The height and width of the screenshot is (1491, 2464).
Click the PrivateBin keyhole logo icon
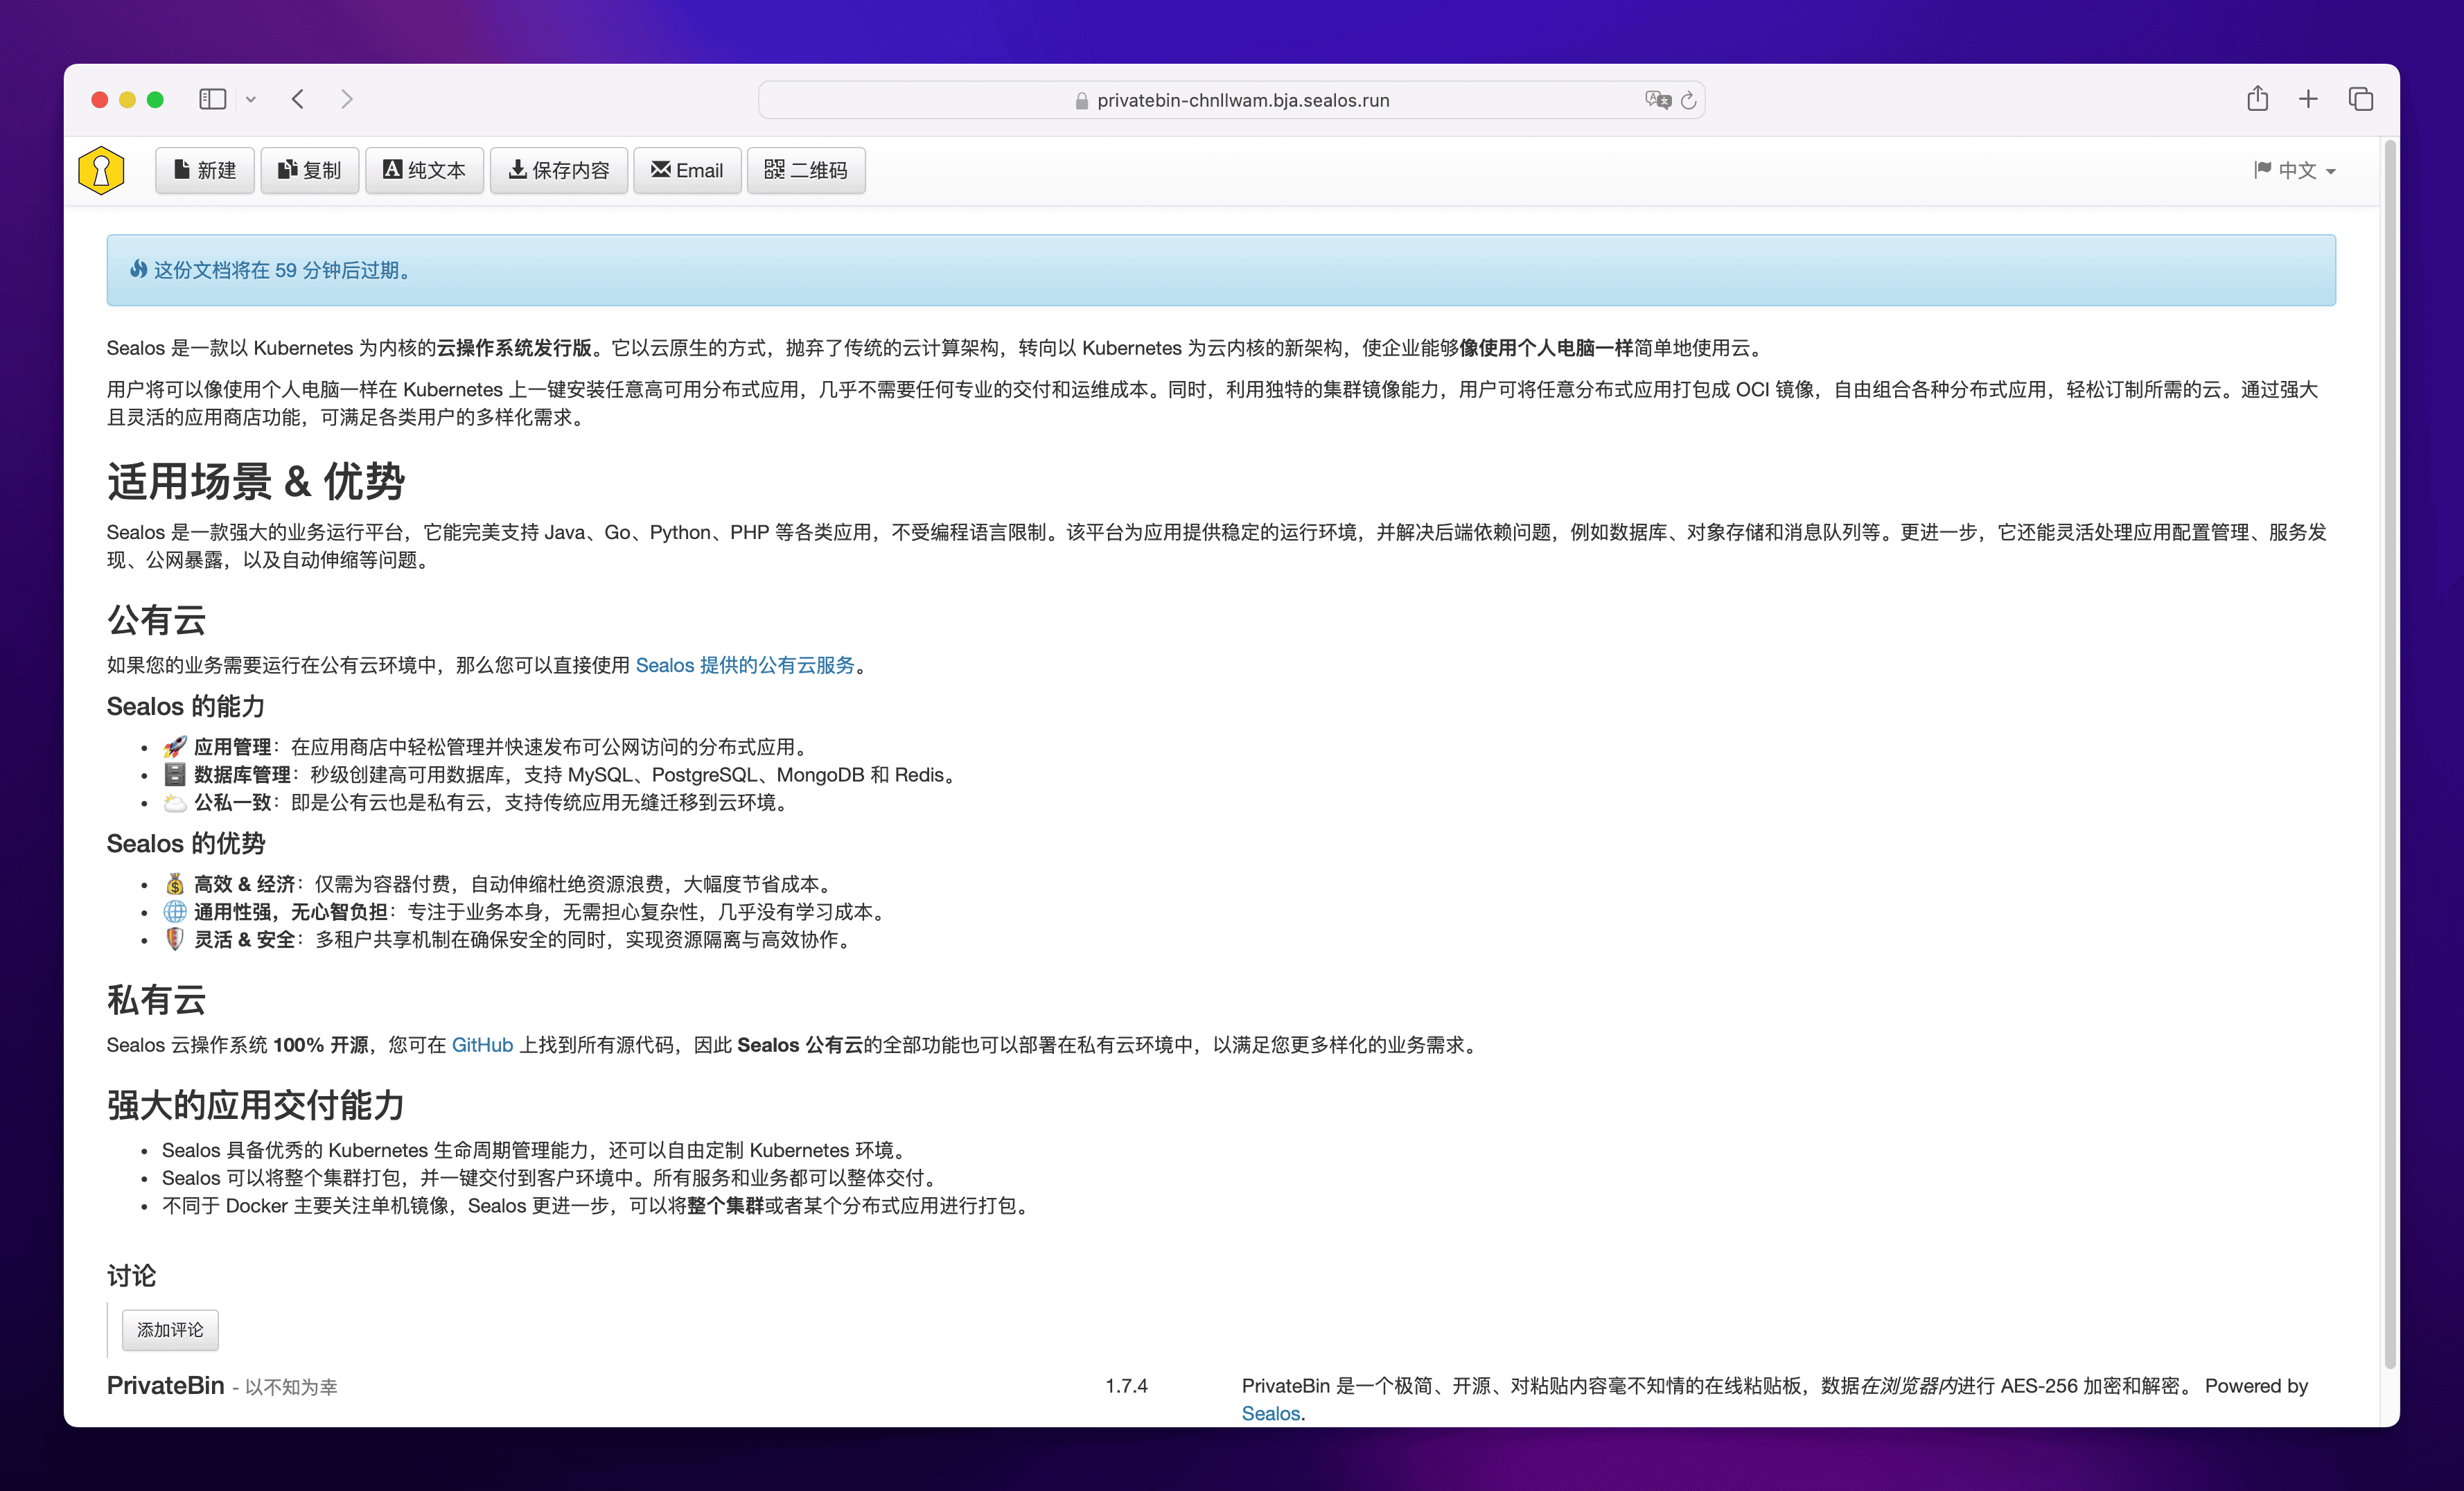coord(101,170)
